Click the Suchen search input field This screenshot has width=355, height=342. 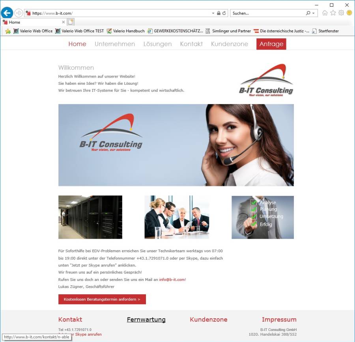click(267, 13)
